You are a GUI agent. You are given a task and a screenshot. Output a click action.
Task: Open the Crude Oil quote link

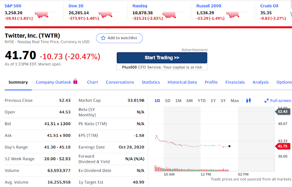click(269, 6)
